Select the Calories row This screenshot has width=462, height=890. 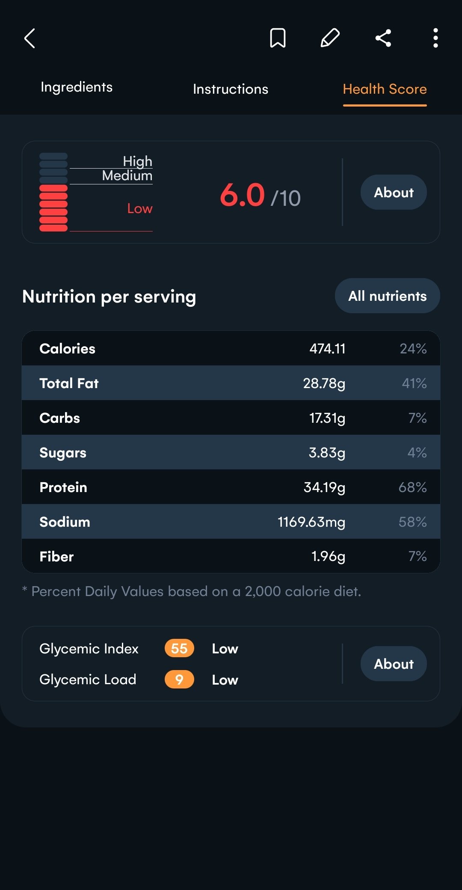231,349
